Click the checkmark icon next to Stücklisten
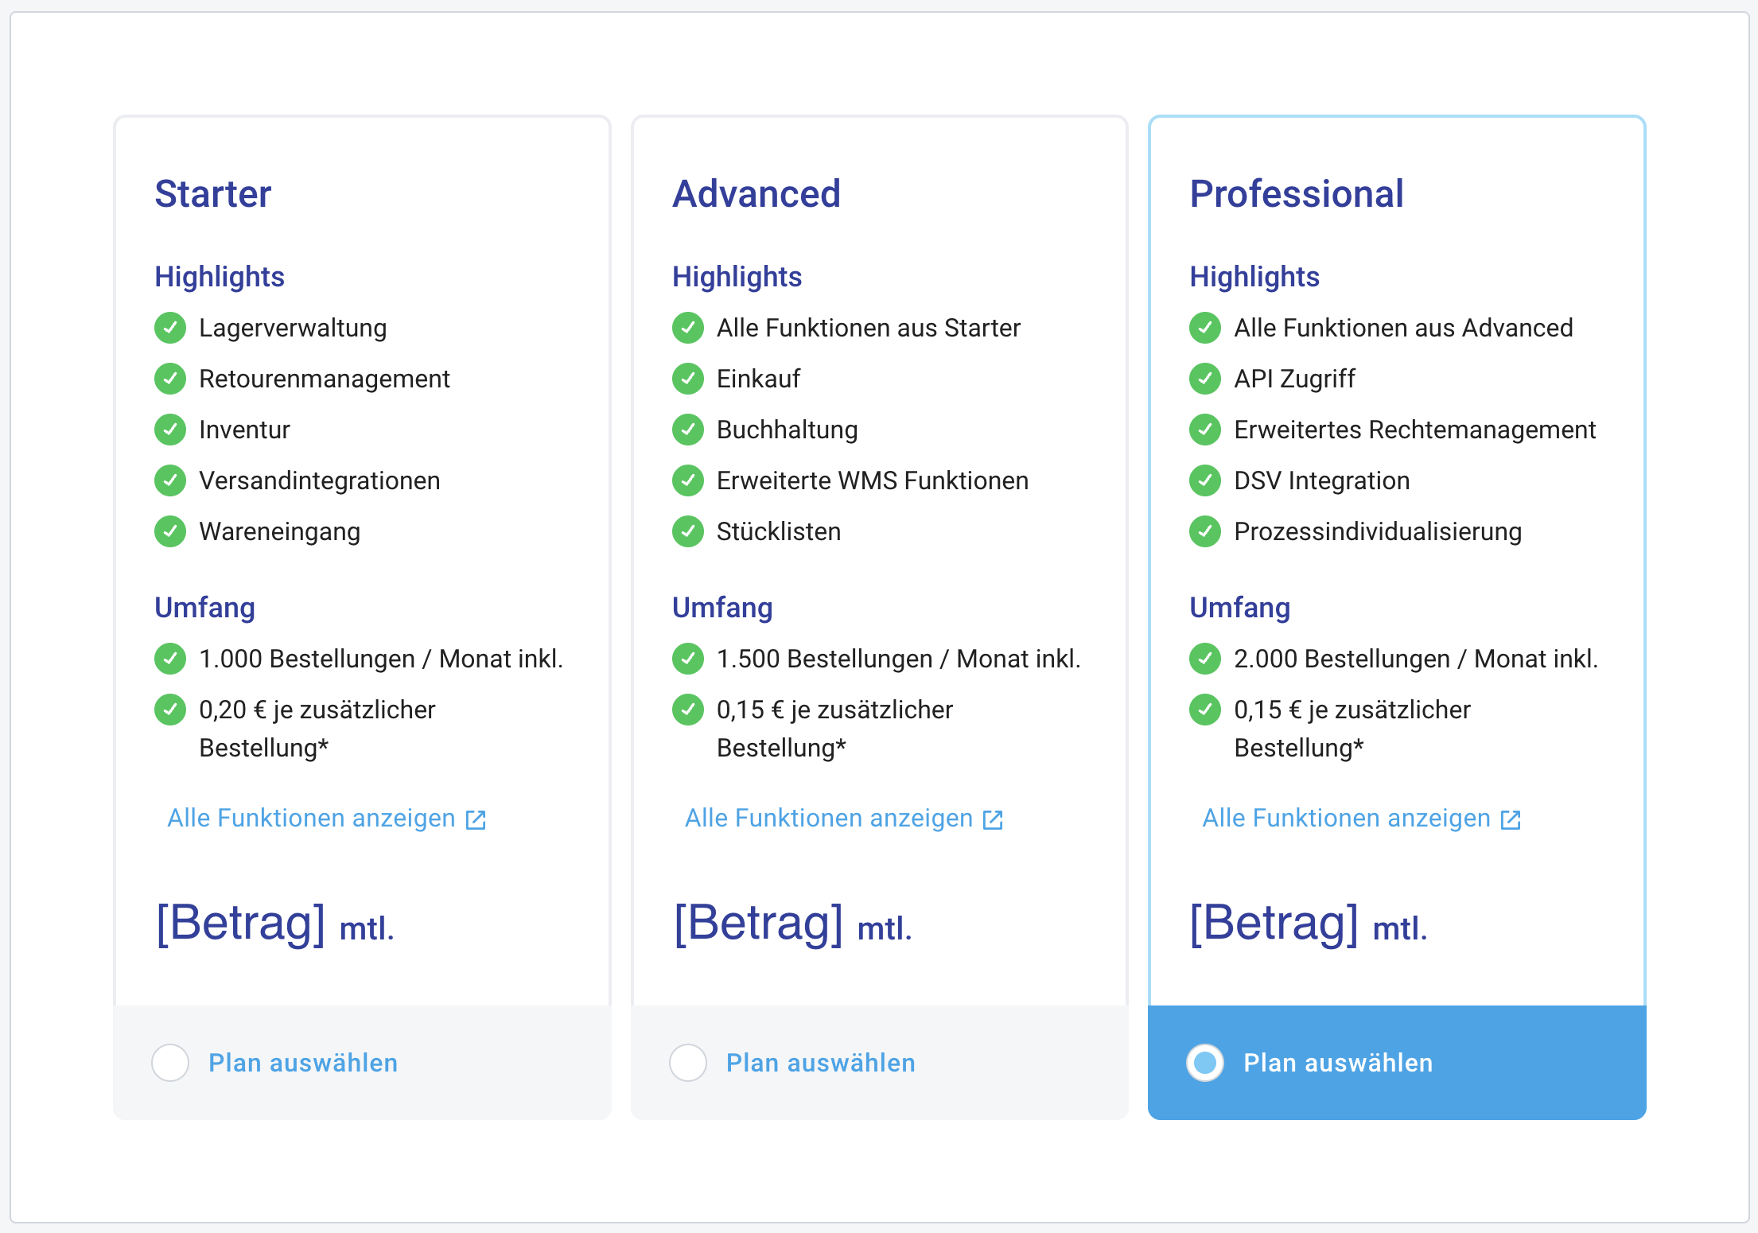The image size is (1758, 1233). pos(688,531)
